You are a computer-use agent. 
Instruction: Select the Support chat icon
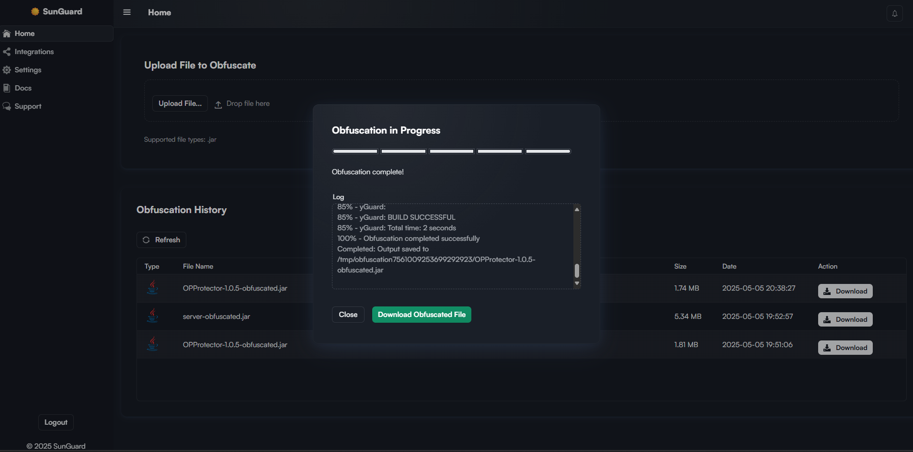coord(7,106)
